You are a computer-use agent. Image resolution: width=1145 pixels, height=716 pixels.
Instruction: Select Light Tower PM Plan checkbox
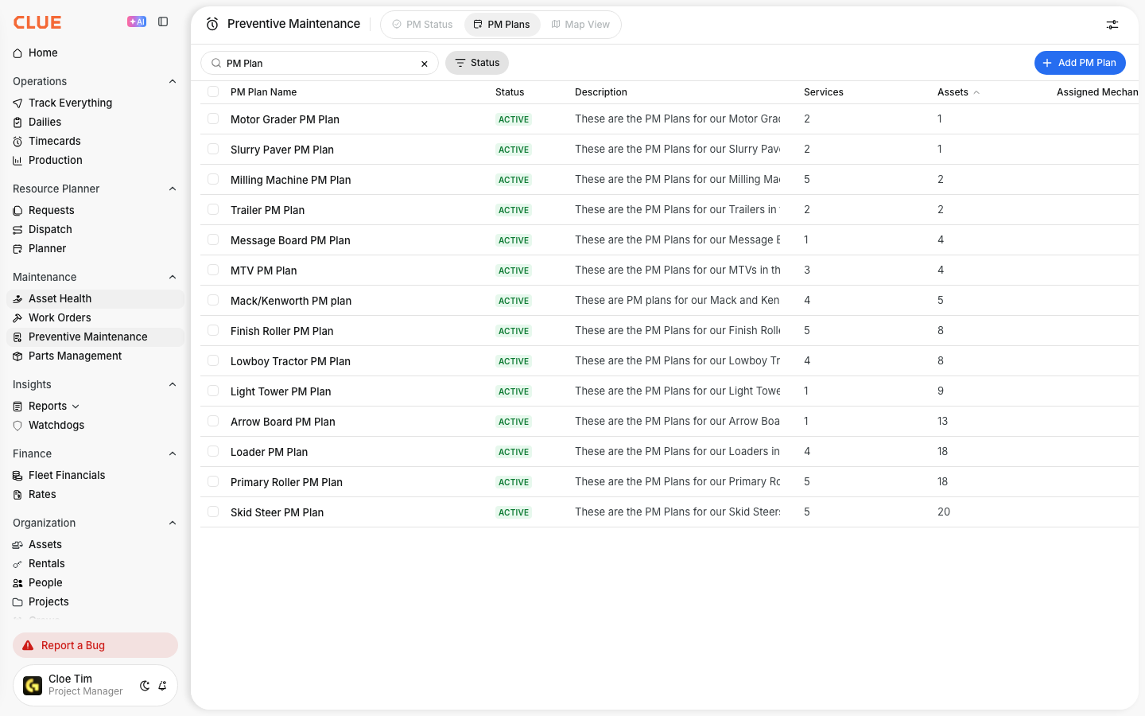213,391
